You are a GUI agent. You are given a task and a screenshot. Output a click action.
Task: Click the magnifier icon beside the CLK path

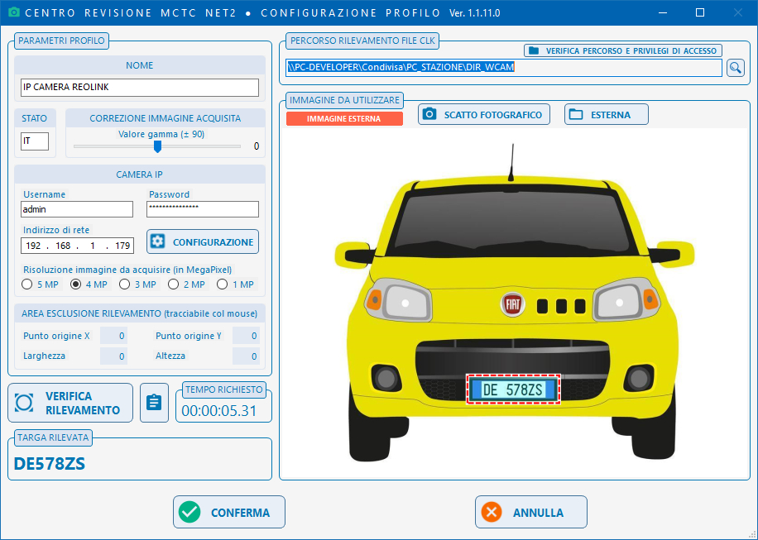(735, 68)
